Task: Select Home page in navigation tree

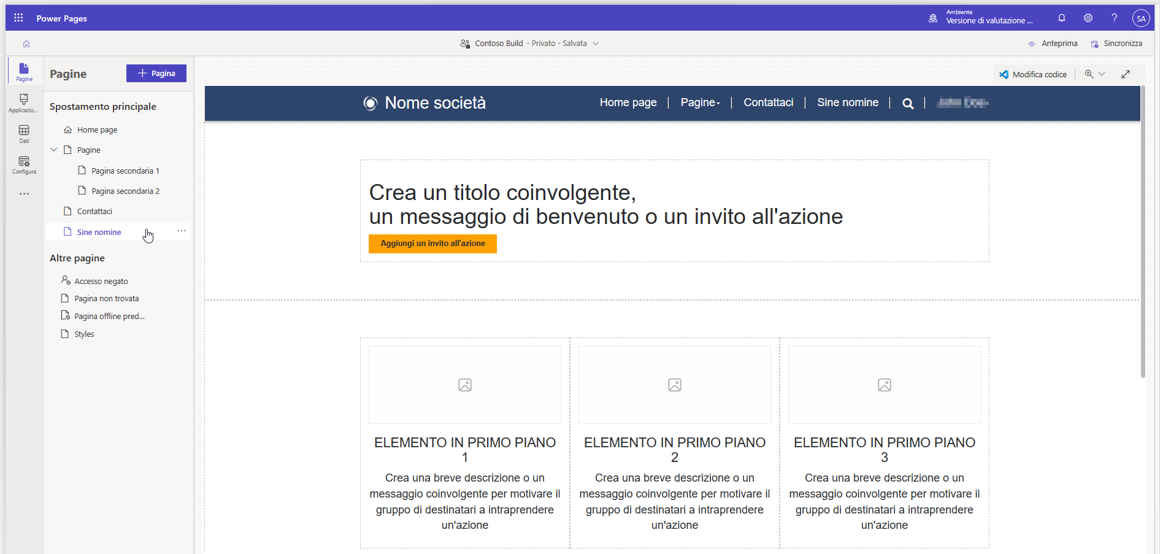Action: pos(97,130)
